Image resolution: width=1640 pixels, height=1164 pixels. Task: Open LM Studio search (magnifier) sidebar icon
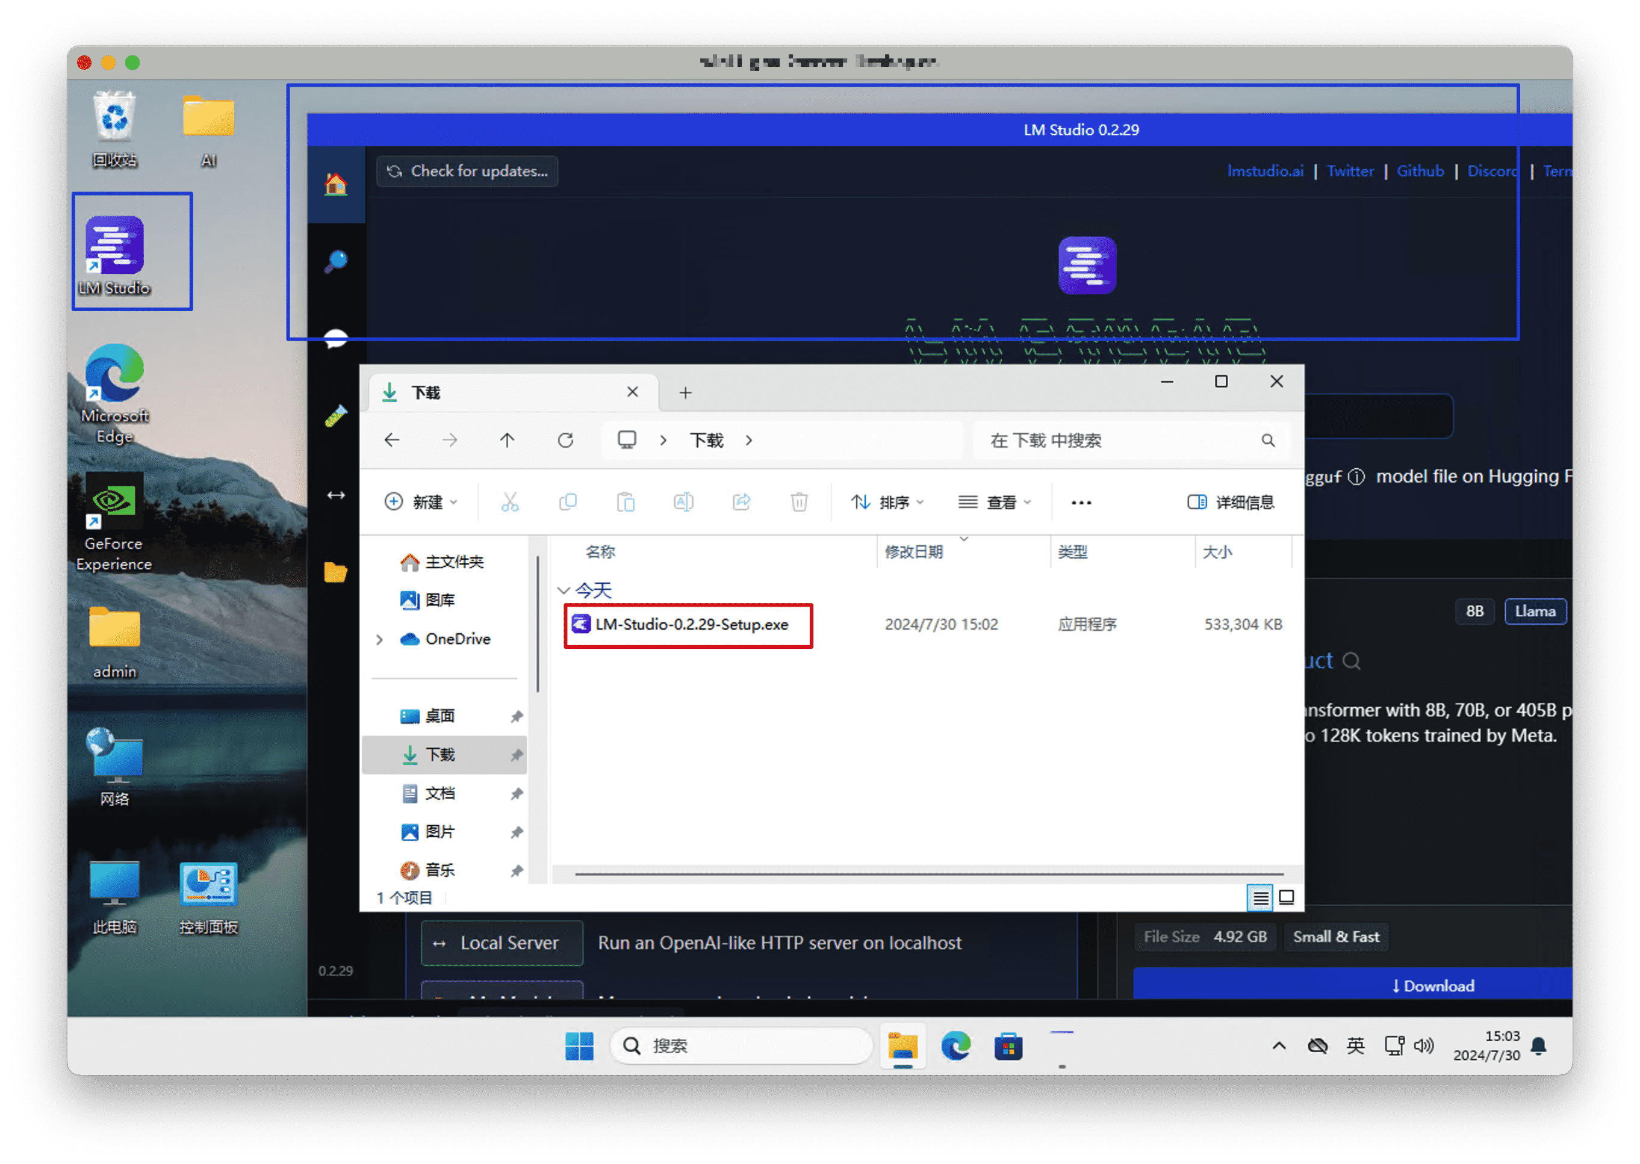click(x=335, y=261)
